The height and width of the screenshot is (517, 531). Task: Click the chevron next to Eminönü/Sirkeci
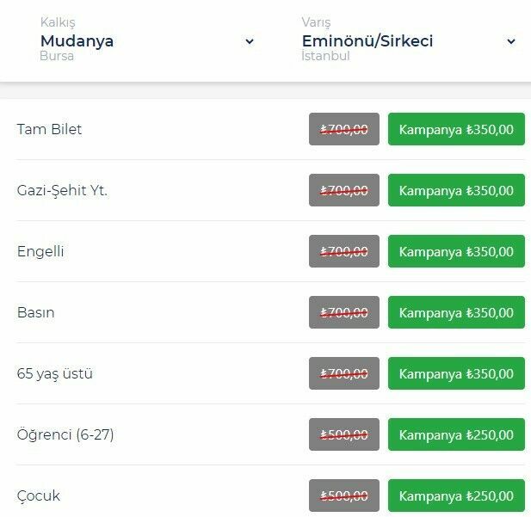pos(511,41)
